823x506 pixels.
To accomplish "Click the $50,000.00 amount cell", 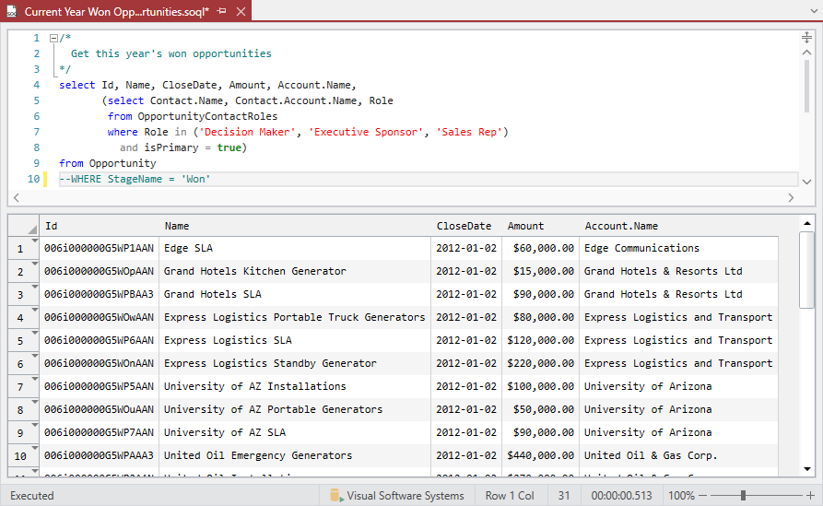I will tap(541, 409).
